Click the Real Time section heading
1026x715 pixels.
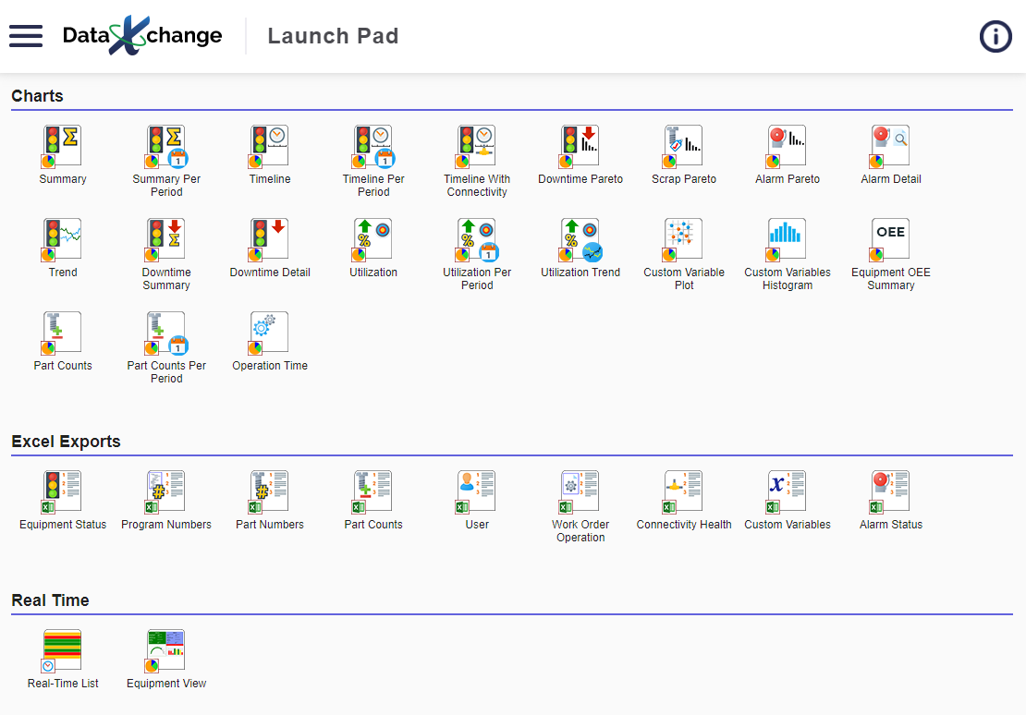click(51, 600)
